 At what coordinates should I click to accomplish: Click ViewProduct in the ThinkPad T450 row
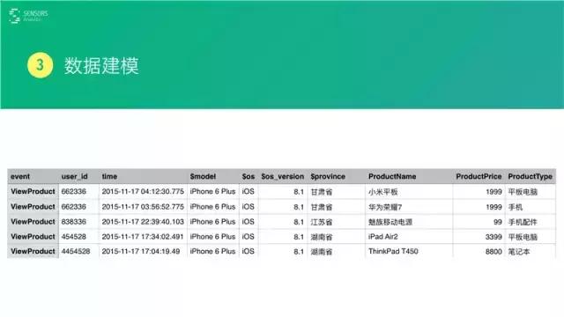tap(33, 251)
